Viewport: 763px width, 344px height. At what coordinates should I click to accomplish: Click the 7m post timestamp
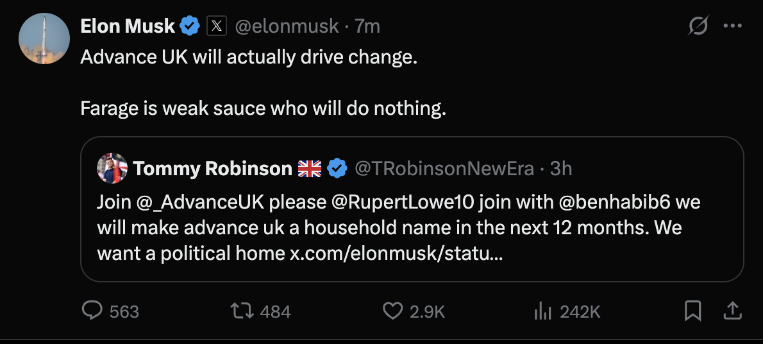coord(367,26)
